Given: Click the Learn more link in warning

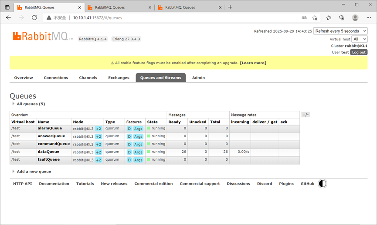Looking at the screenshot, I should [x=253, y=63].
